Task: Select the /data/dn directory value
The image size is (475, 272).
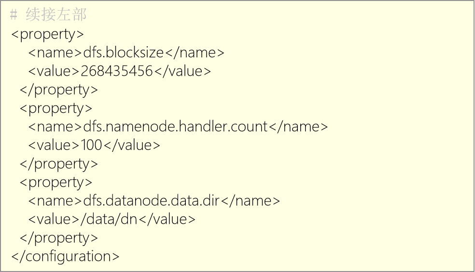Action: [x=109, y=219]
